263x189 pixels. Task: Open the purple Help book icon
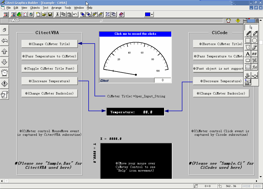point(121,14)
